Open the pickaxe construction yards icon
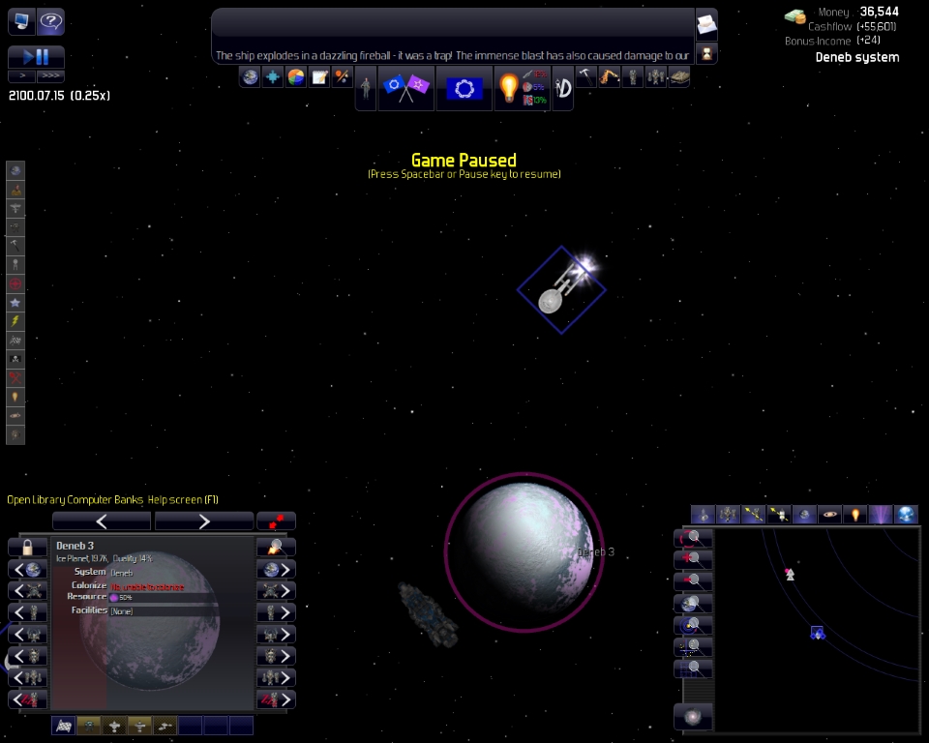The image size is (929, 743). [x=586, y=77]
